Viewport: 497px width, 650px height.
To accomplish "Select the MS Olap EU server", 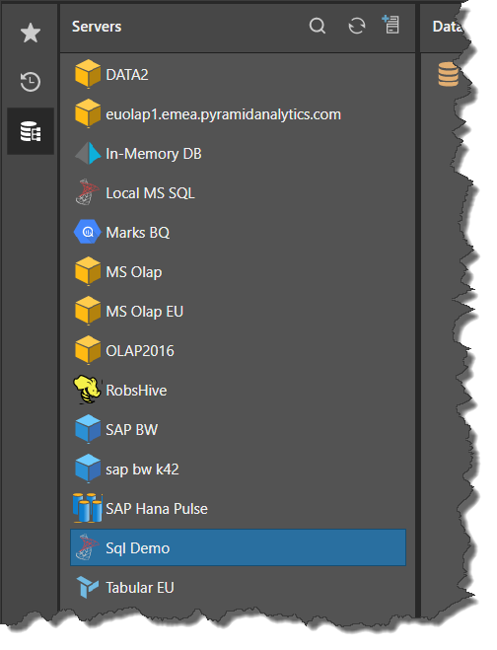I will tap(238, 312).
